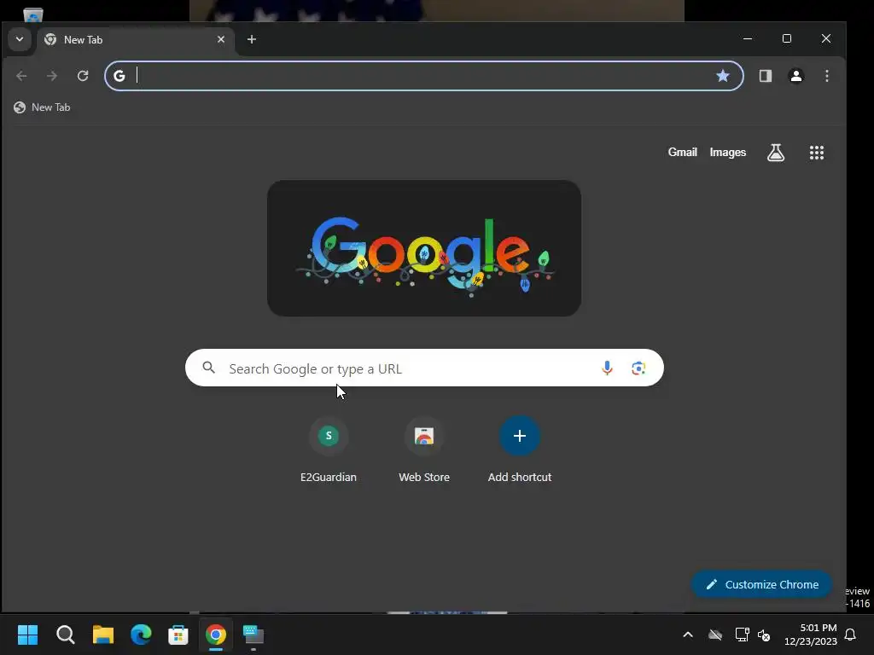Select the New Tab browser tab
This screenshot has width=874, height=655.
coord(134,39)
